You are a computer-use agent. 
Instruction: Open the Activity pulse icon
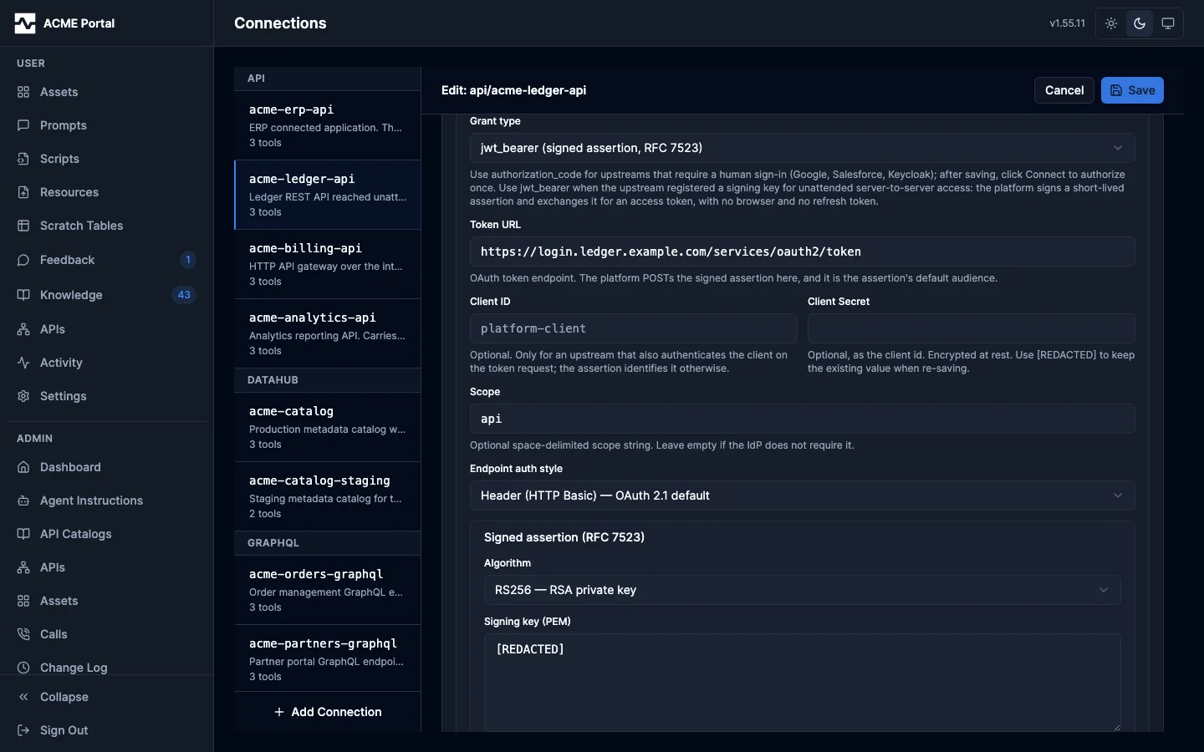pos(23,363)
